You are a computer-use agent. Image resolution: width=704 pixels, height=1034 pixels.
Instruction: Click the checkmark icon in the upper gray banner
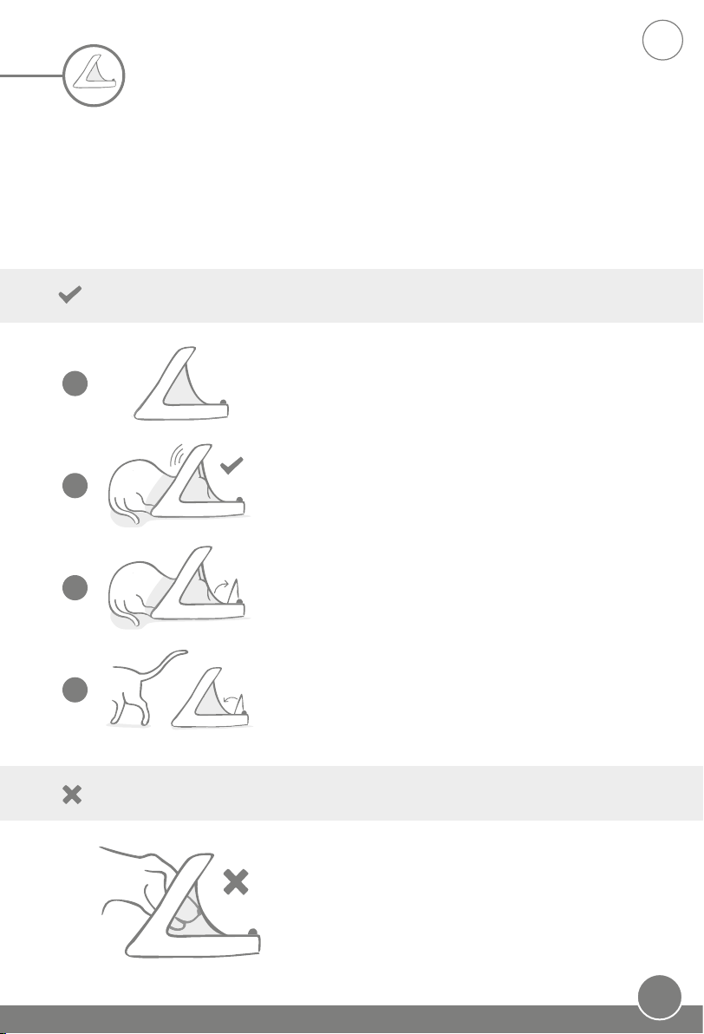70,294
